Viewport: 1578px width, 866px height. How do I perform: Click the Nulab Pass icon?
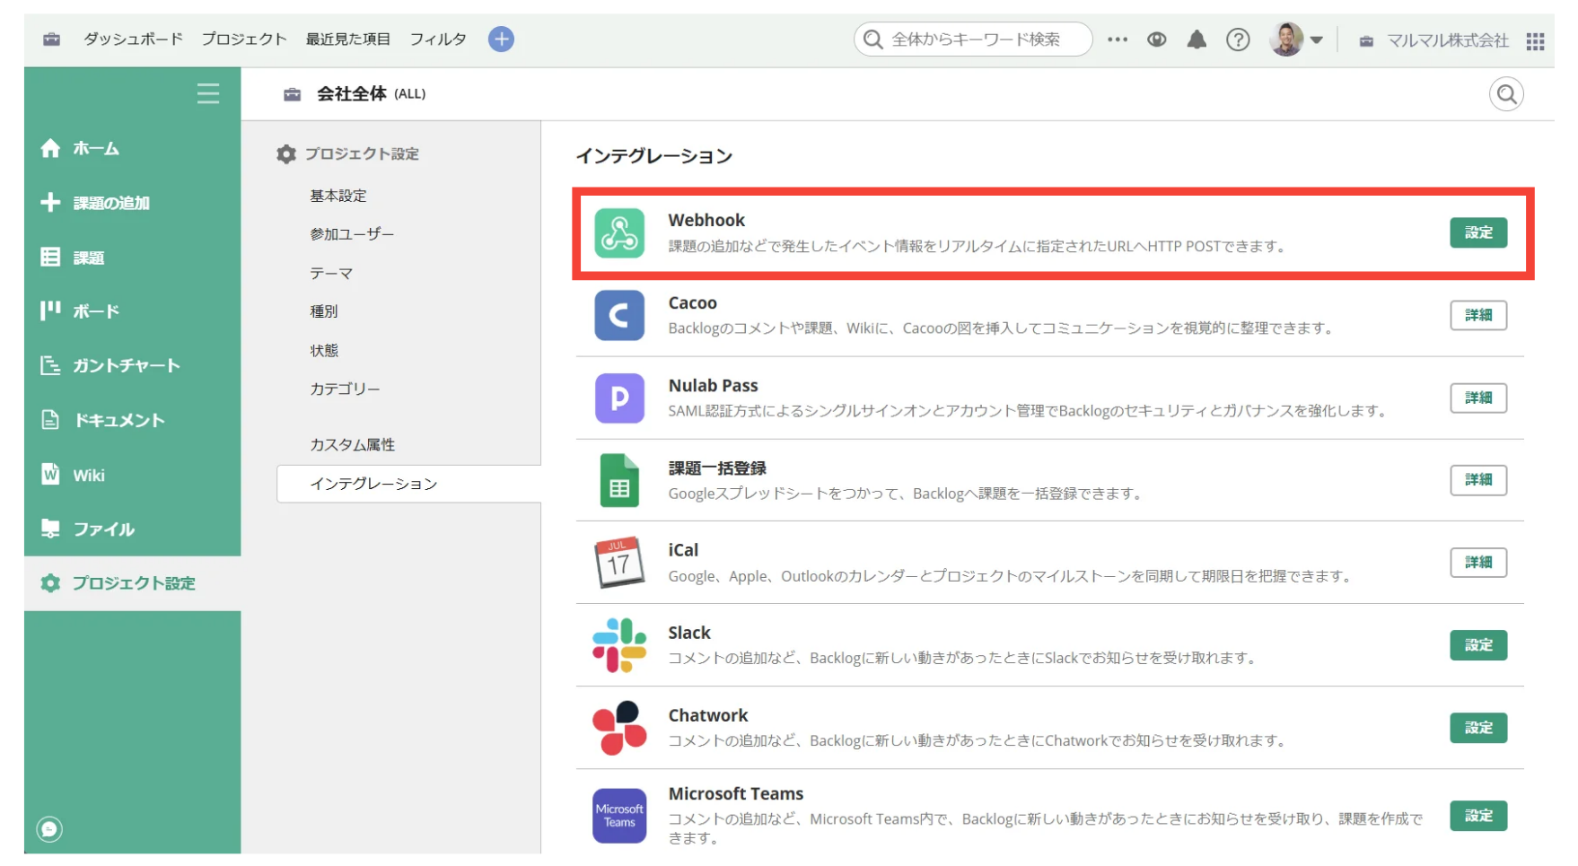click(619, 398)
